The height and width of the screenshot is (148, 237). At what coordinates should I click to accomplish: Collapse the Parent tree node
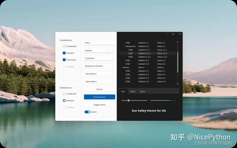(121, 67)
